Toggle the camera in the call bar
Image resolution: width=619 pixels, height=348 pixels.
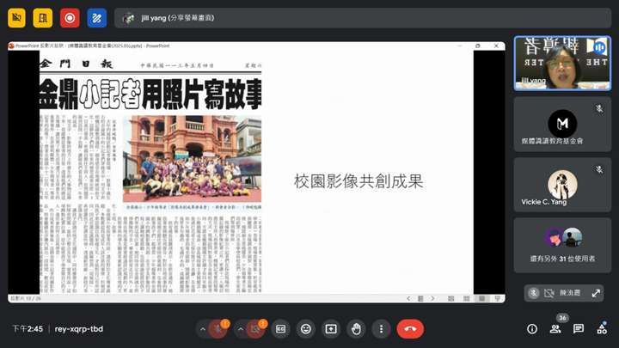coord(255,329)
